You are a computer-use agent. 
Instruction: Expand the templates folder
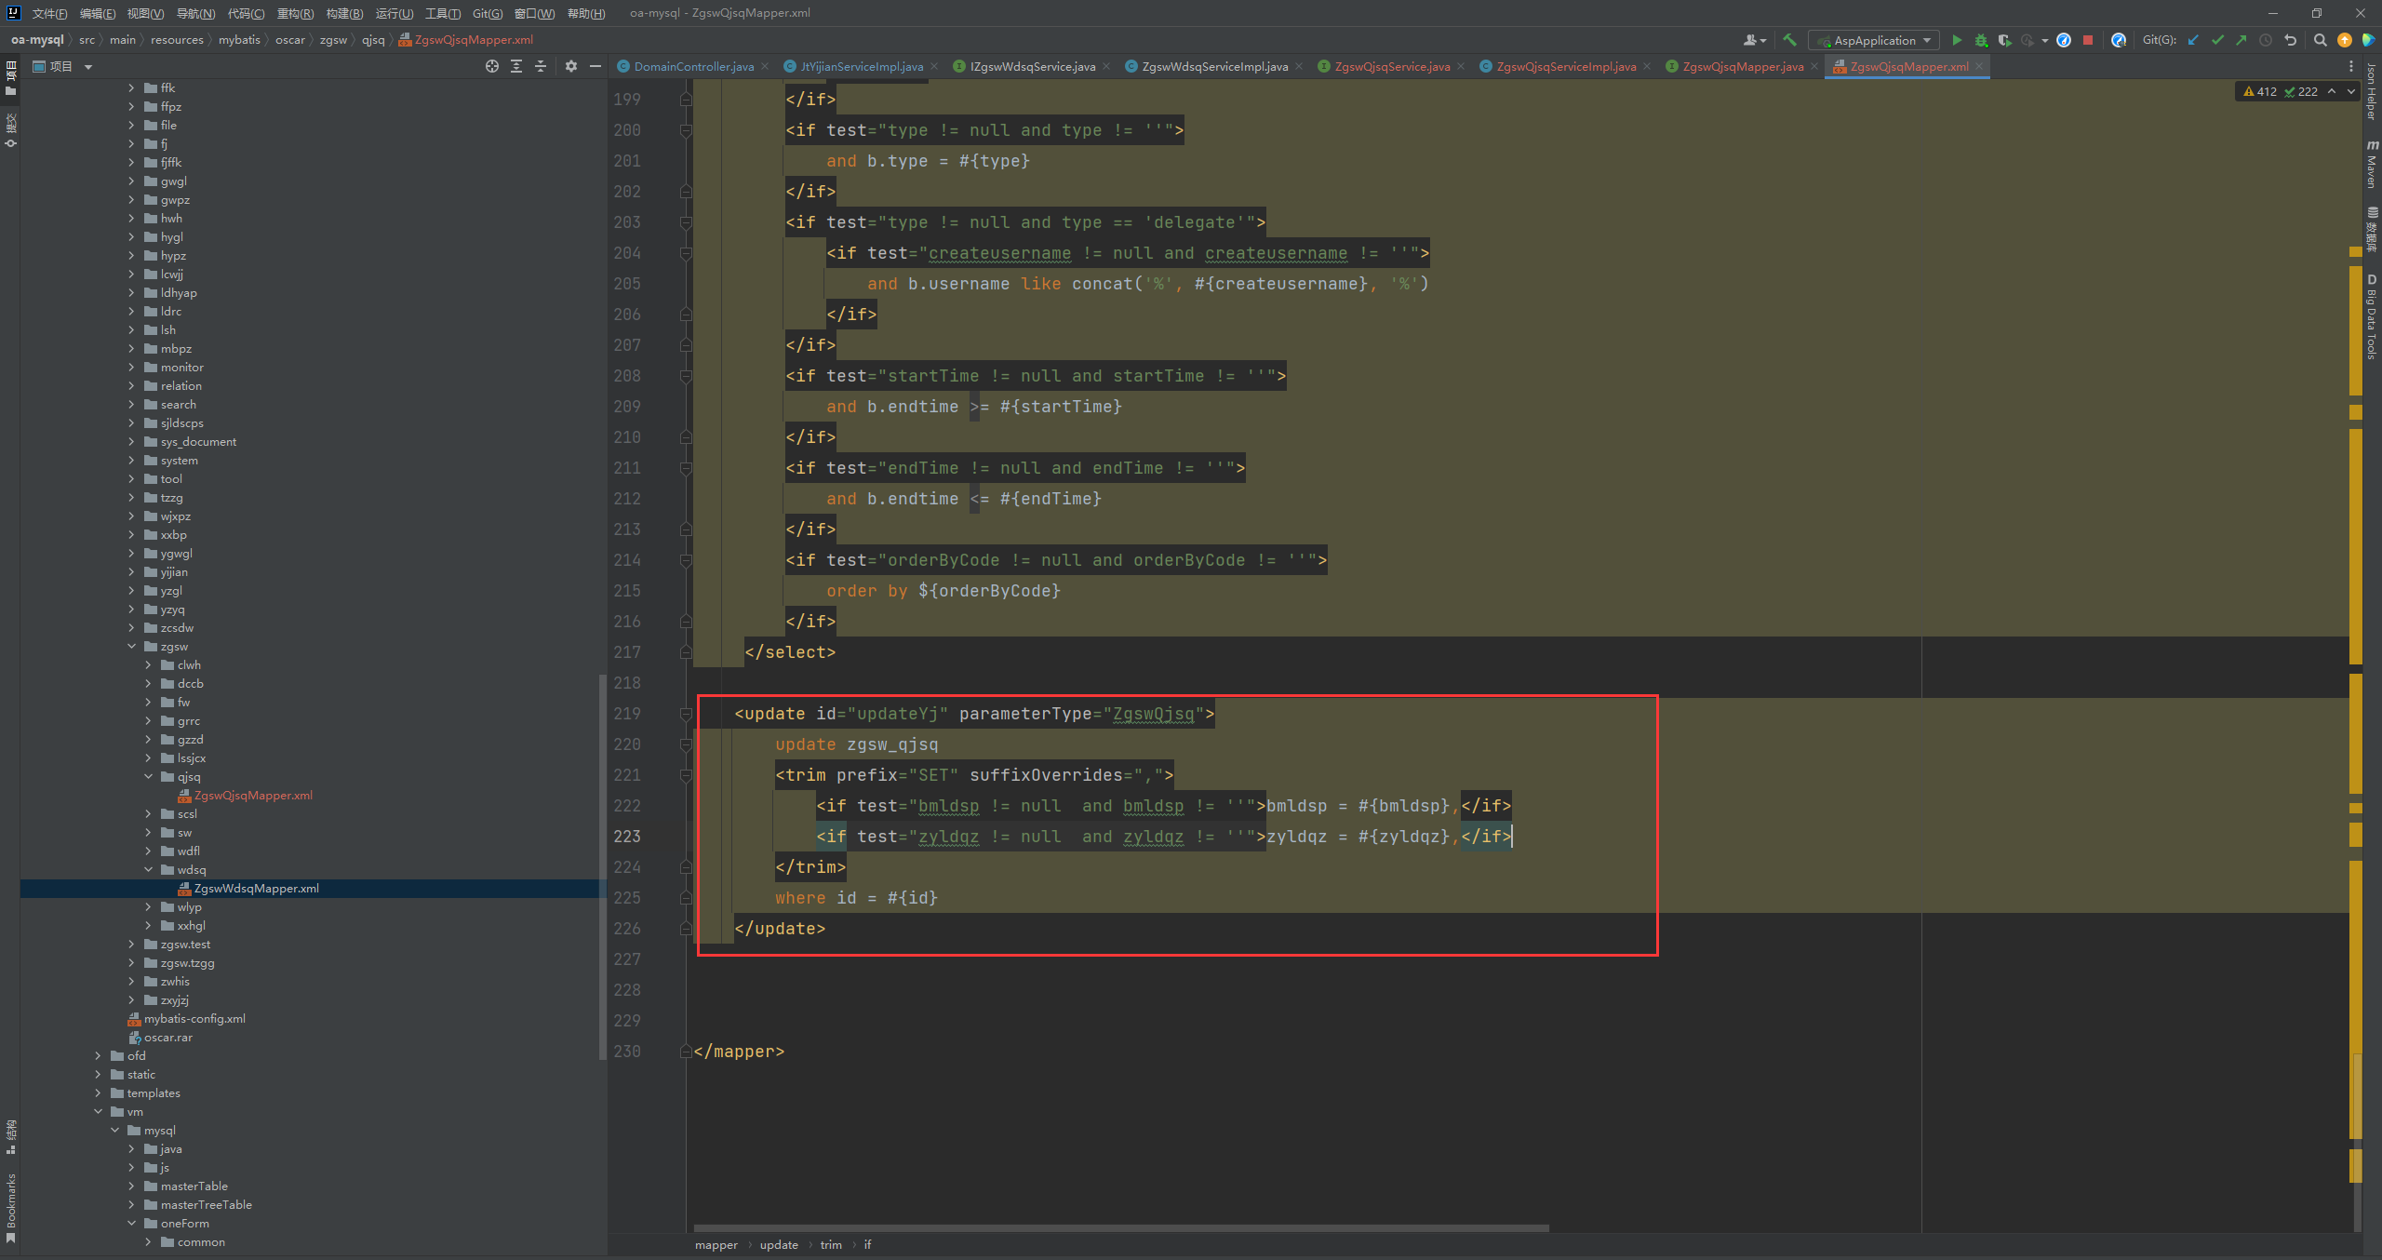(98, 1092)
